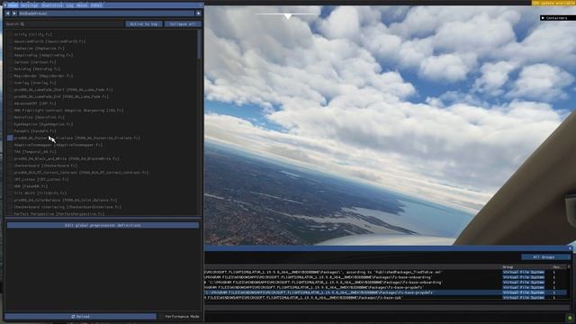
Task: Open the About tab
Action: (82, 5)
